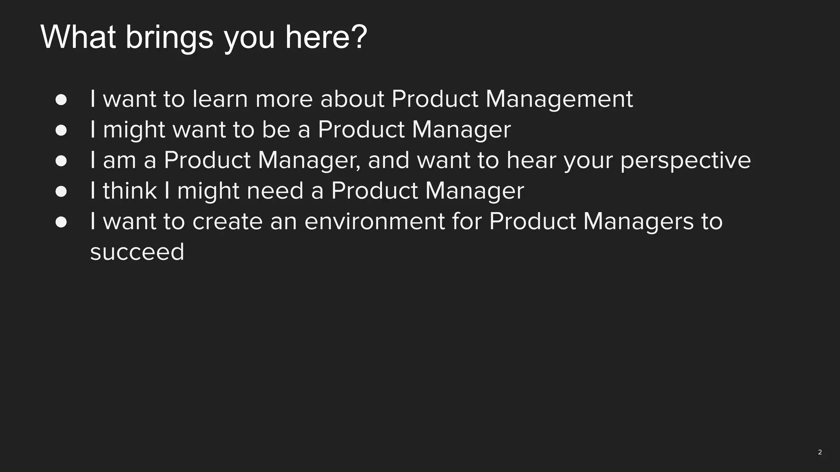840x472 pixels.
Task: Click the word "think" in fourth bullet
Action: coord(130,191)
